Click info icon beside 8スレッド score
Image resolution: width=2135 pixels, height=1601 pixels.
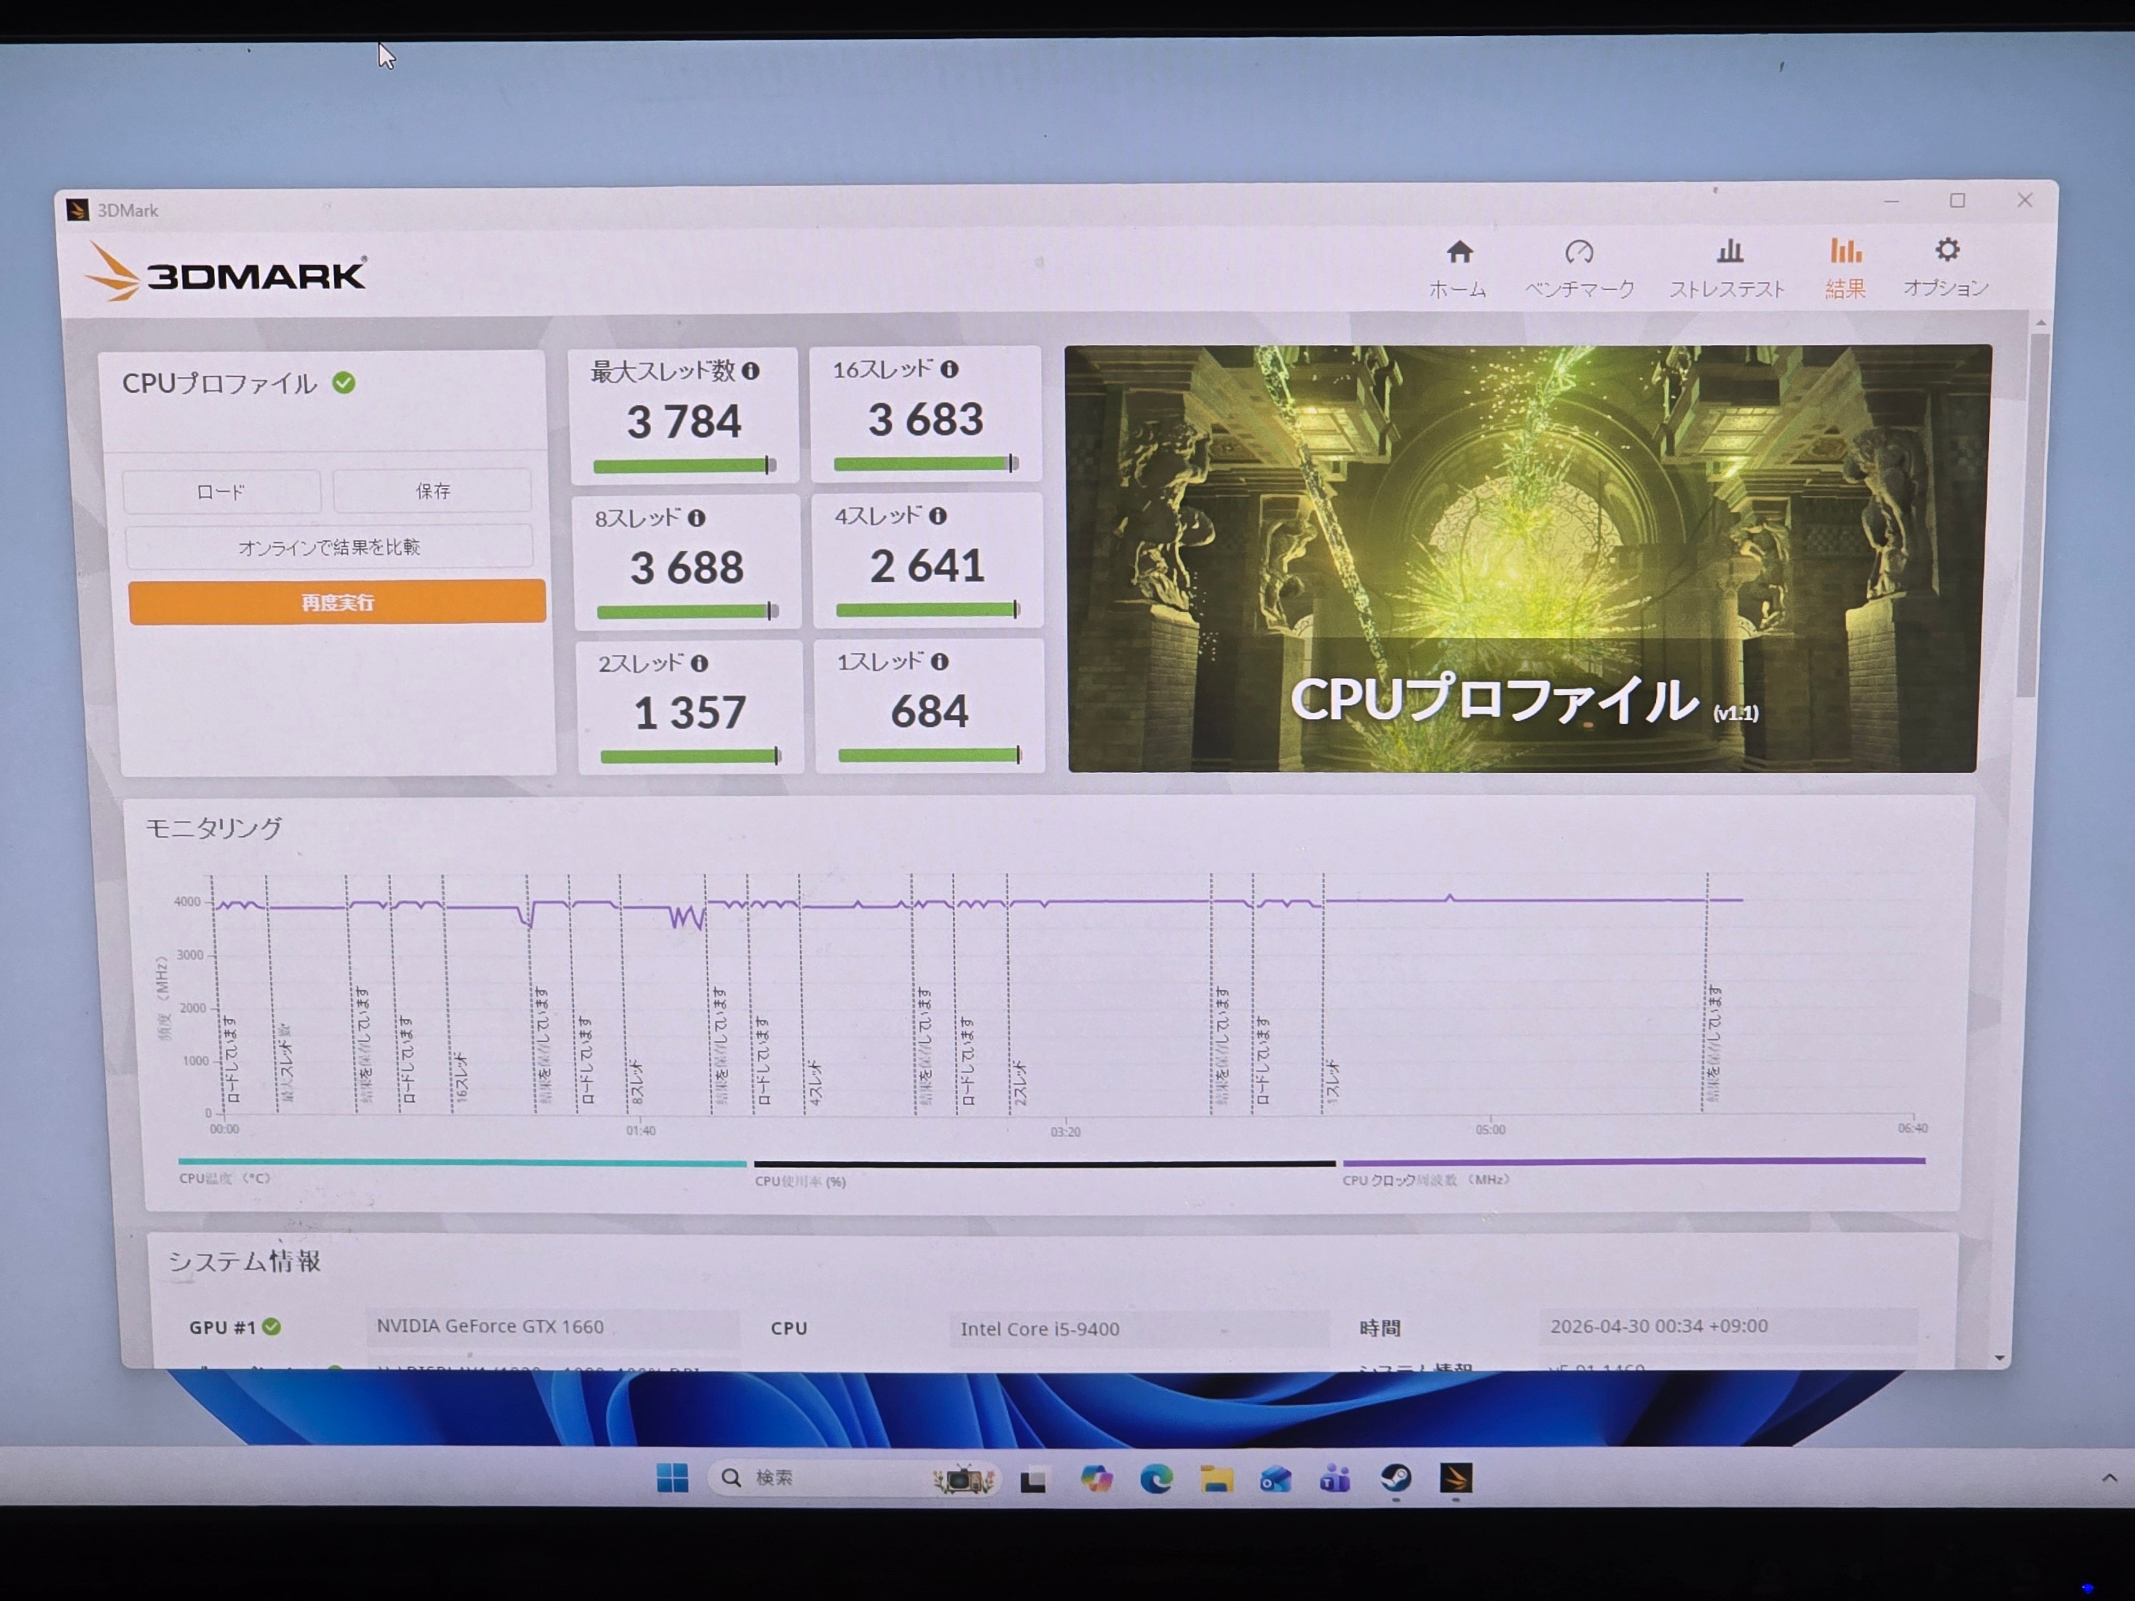pos(696,518)
